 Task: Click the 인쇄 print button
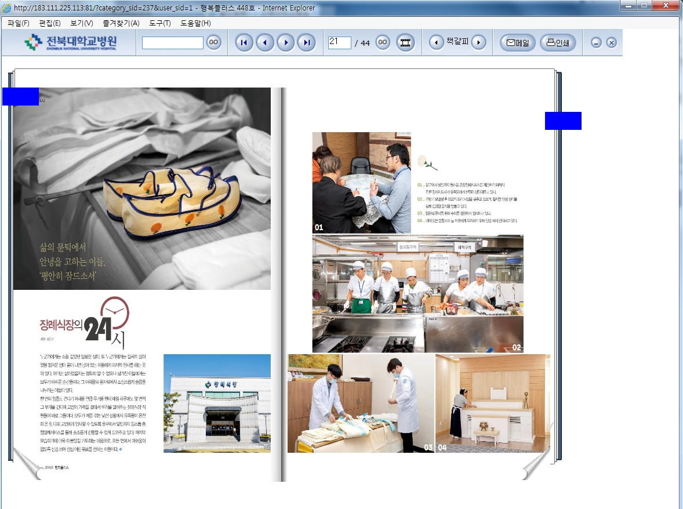557,42
